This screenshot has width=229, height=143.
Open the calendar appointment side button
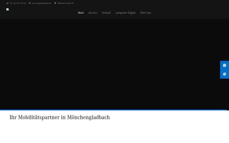tap(225, 65)
